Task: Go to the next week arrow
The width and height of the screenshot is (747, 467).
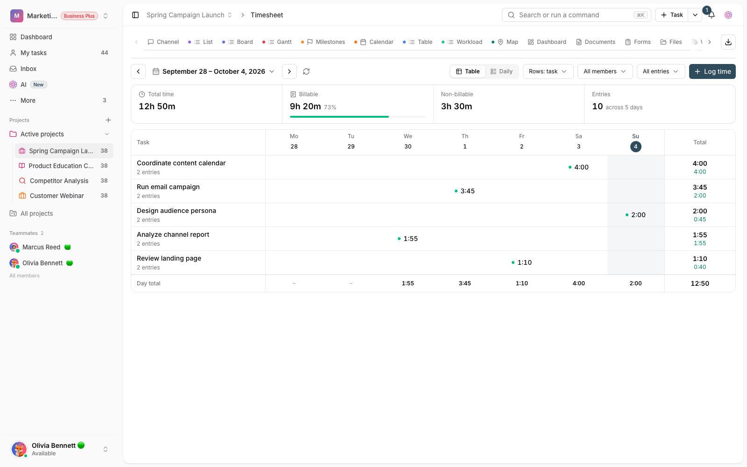Action: (289, 71)
